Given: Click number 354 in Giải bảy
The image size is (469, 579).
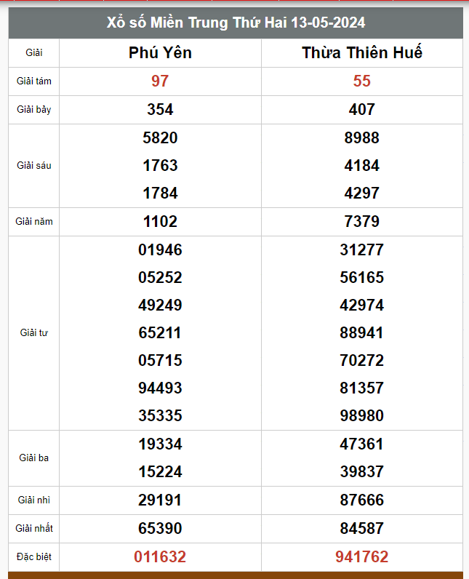Looking at the screenshot, I should [160, 110].
